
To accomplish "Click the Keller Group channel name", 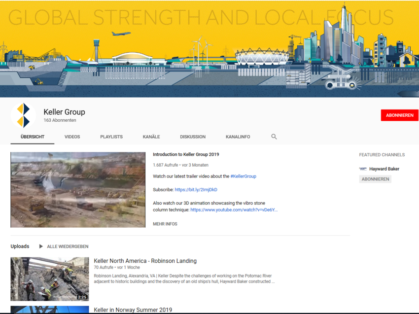I will point(64,112).
